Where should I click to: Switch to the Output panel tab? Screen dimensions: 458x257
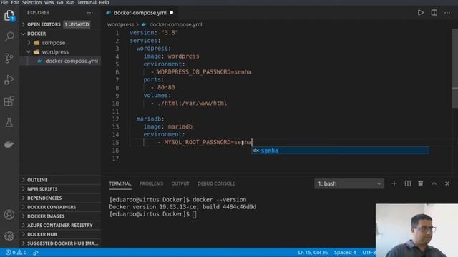point(180,183)
